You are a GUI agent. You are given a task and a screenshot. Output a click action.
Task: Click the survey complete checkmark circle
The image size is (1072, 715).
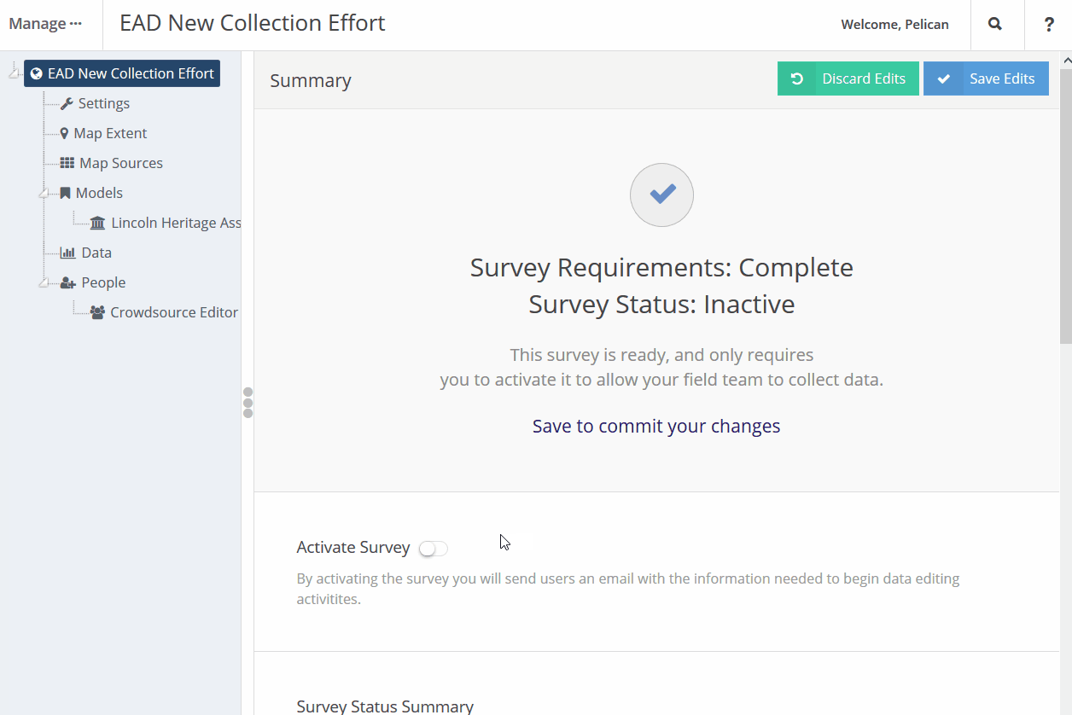click(661, 195)
